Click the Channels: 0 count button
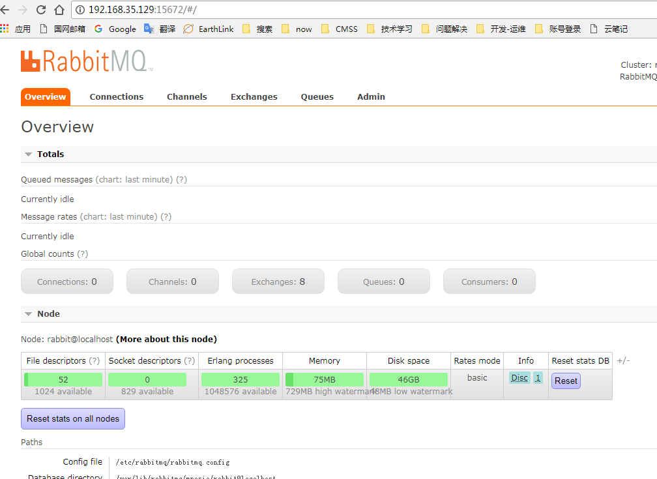The image size is (657, 479). 173,282
